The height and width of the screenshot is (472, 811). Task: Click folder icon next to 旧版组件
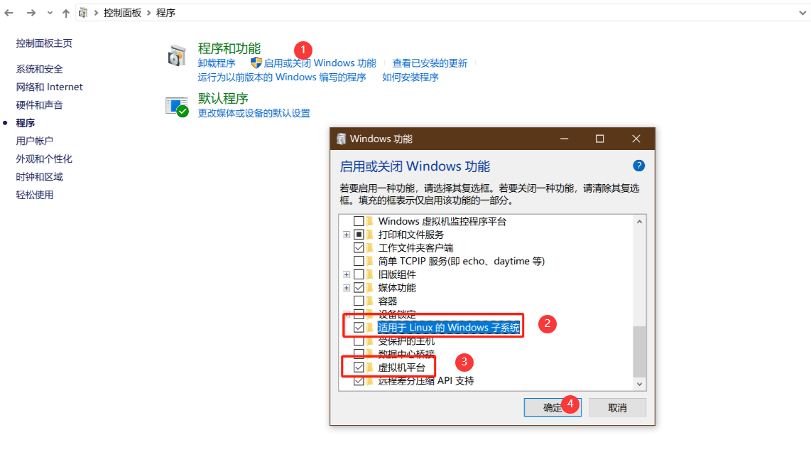[x=370, y=274]
